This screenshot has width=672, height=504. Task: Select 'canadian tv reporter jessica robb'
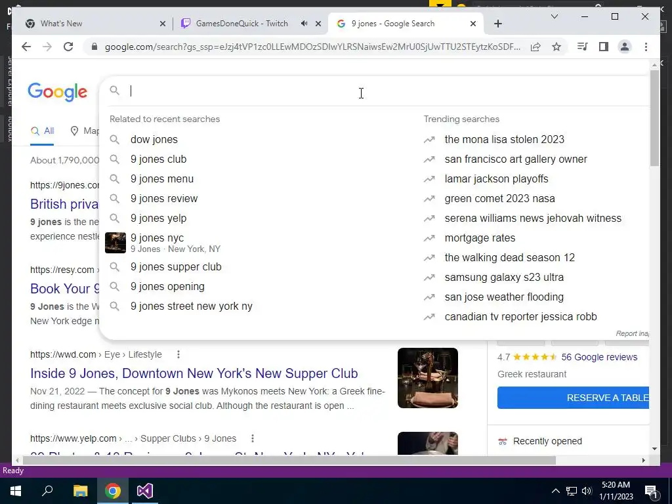point(520,317)
